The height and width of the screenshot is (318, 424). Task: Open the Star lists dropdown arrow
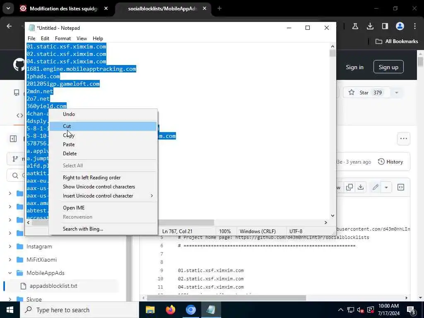396,93
